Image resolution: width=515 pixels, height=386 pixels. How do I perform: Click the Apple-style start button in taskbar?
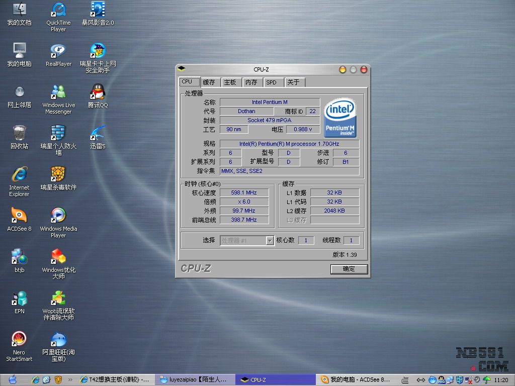coord(13,379)
